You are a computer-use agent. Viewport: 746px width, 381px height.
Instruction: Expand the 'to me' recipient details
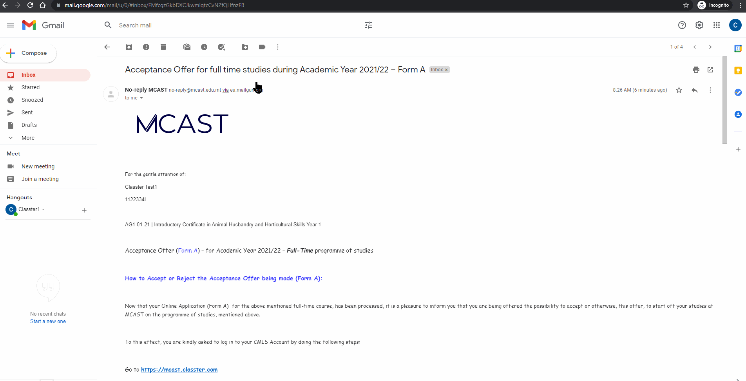coord(141,98)
